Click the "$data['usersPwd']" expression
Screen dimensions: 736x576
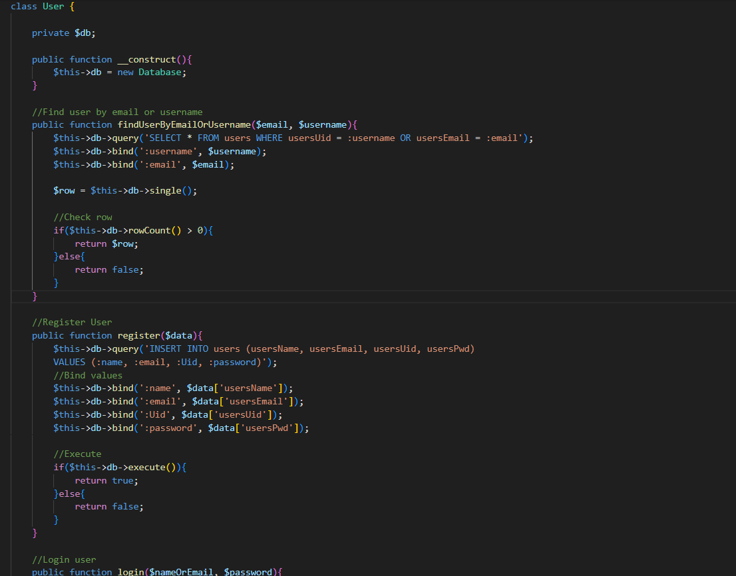(254, 428)
